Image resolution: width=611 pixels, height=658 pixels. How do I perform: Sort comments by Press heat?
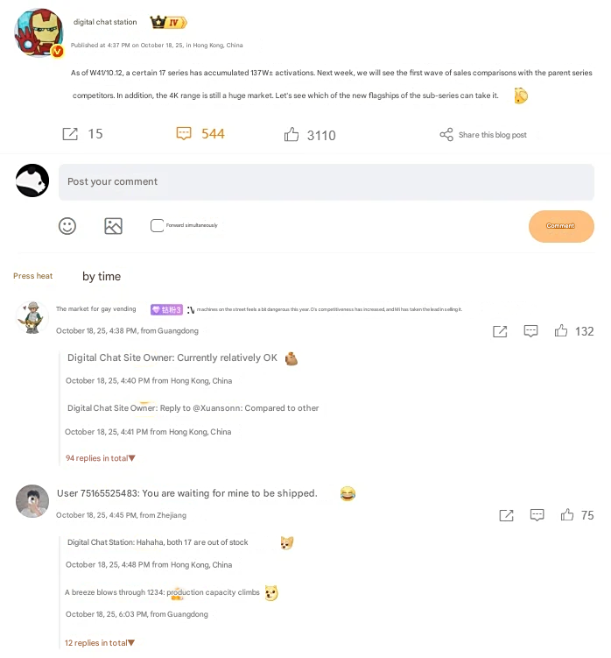pyautogui.click(x=32, y=276)
